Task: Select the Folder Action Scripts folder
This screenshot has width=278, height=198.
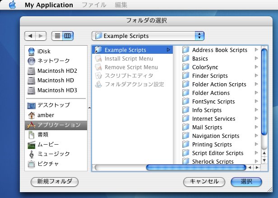Action: click(x=220, y=84)
